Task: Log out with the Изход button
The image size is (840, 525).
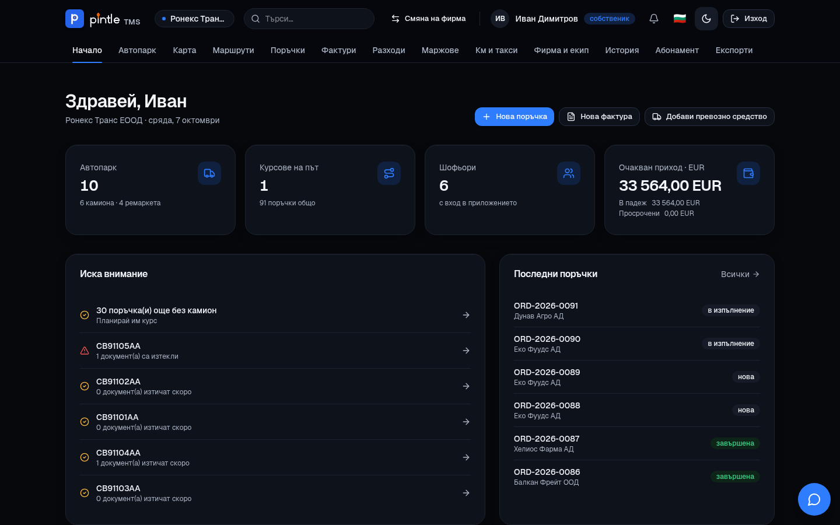Action: pyautogui.click(x=748, y=19)
